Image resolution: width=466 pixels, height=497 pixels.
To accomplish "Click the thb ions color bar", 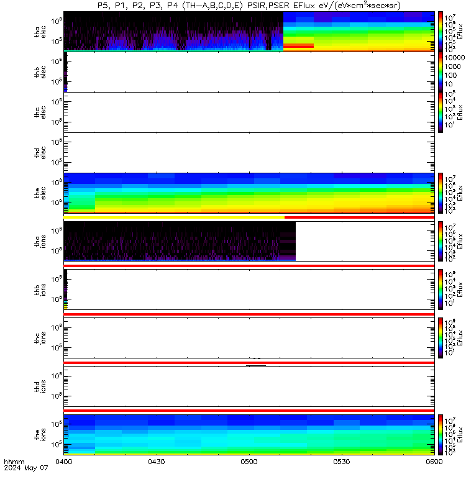I will 441,290.
